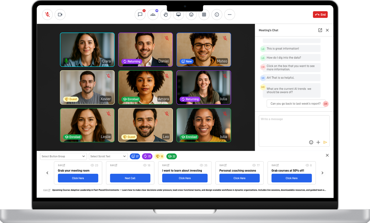This screenshot has height=223, width=370.
Task: Open the chat panel with 3 notifications
Action: point(140,14)
